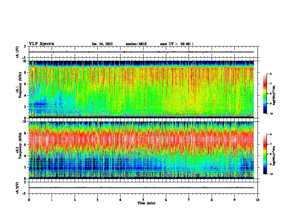Viewport: 290px width, 224px height.
Task: Click the "-5" tick on the ch.3(V) axis
Action: (x=25, y=194)
